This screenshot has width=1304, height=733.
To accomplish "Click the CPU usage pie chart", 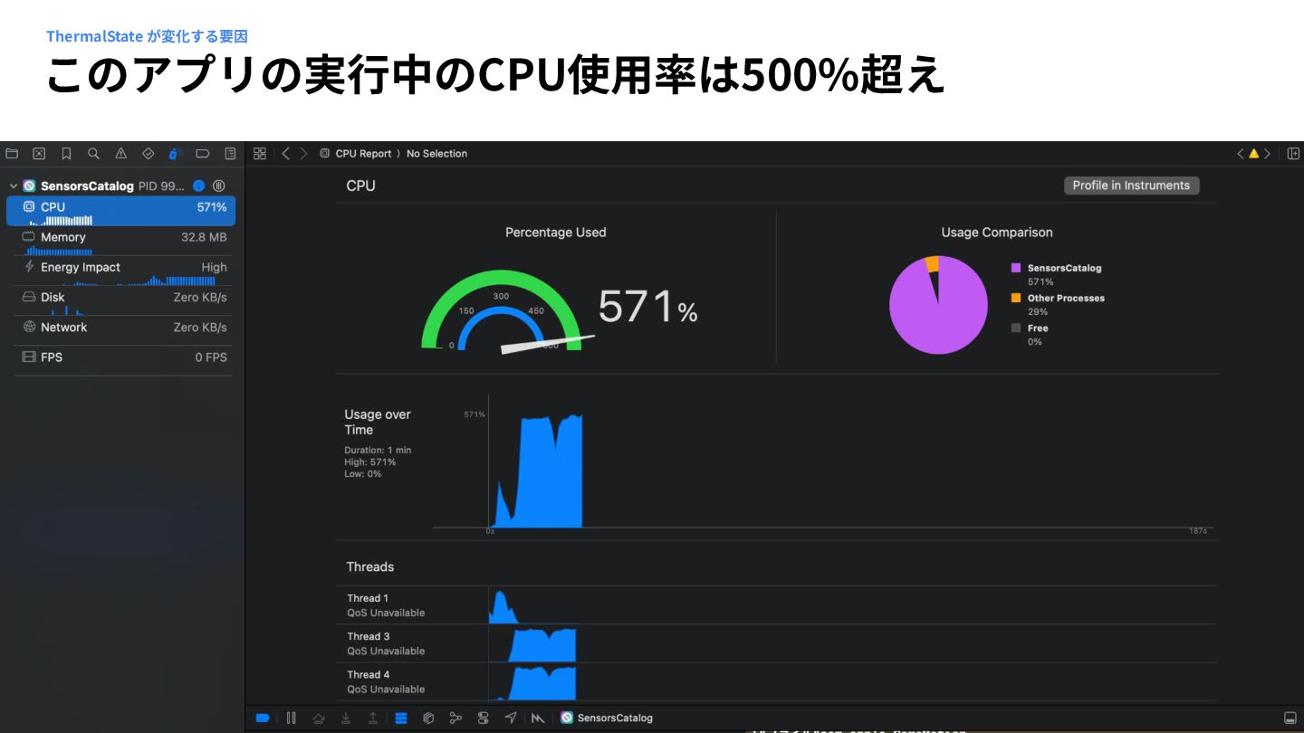I will pos(938,305).
